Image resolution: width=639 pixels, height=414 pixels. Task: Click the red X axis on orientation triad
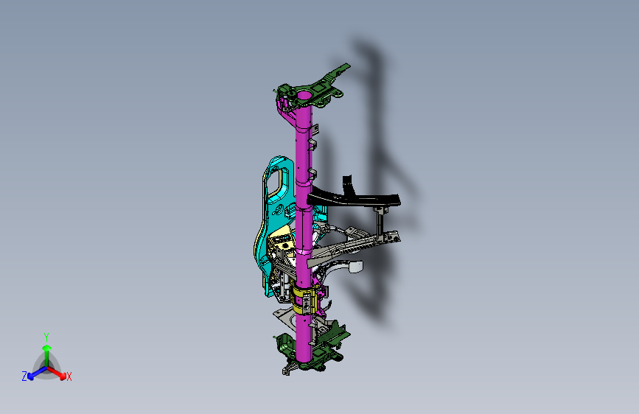coord(58,373)
